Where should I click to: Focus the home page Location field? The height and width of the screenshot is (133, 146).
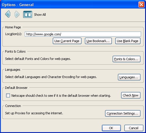coord(83,34)
